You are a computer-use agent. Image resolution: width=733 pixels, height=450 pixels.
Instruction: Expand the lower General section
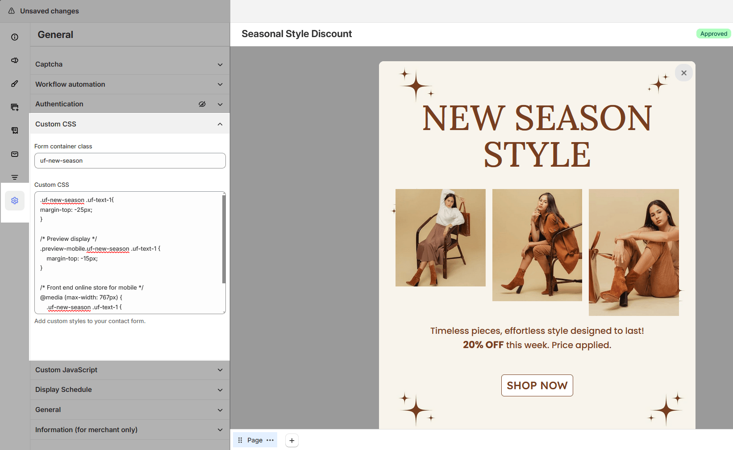[x=130, y=410]
